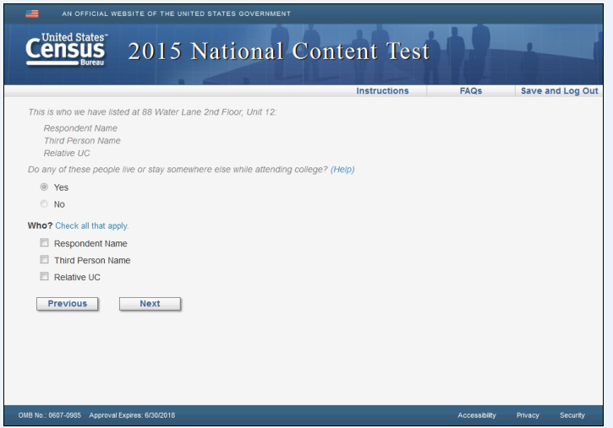Click the United States Census Bureau logo
Image resolution: width=613 pixels, height=428 pixels.
[67, 50]
